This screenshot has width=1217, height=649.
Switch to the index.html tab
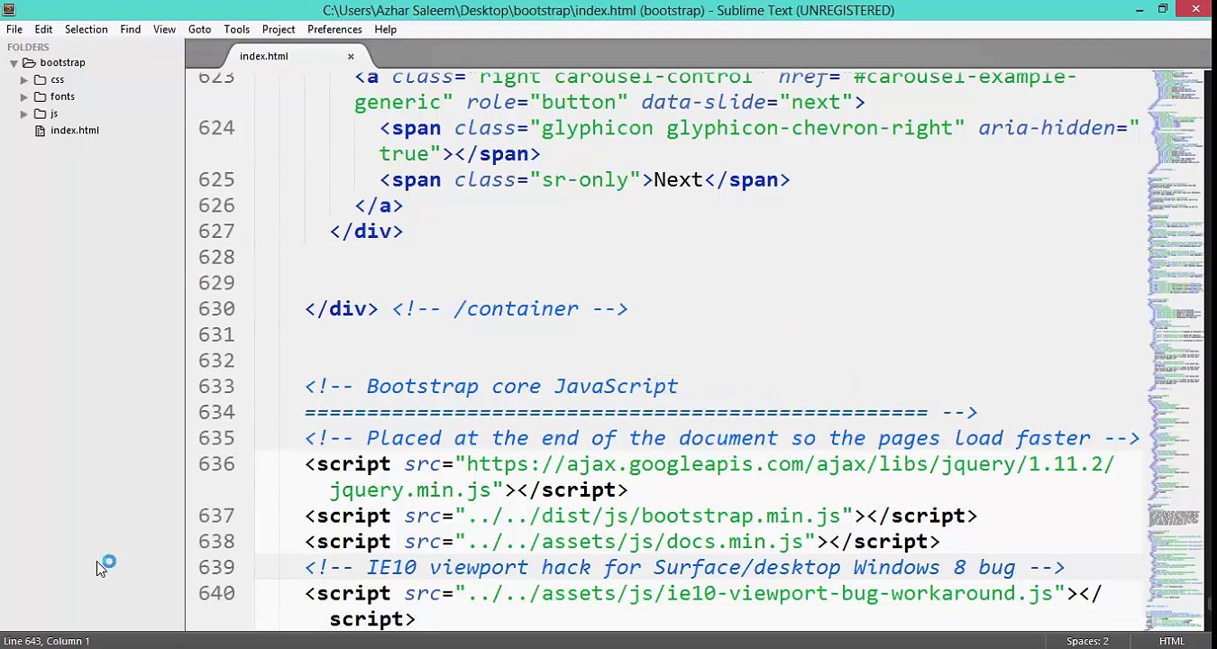(x=264, y=57)
